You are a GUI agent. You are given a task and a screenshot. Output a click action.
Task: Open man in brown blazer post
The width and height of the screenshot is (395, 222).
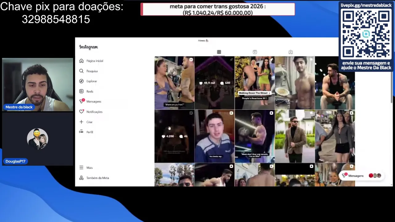tap(295, 136)
